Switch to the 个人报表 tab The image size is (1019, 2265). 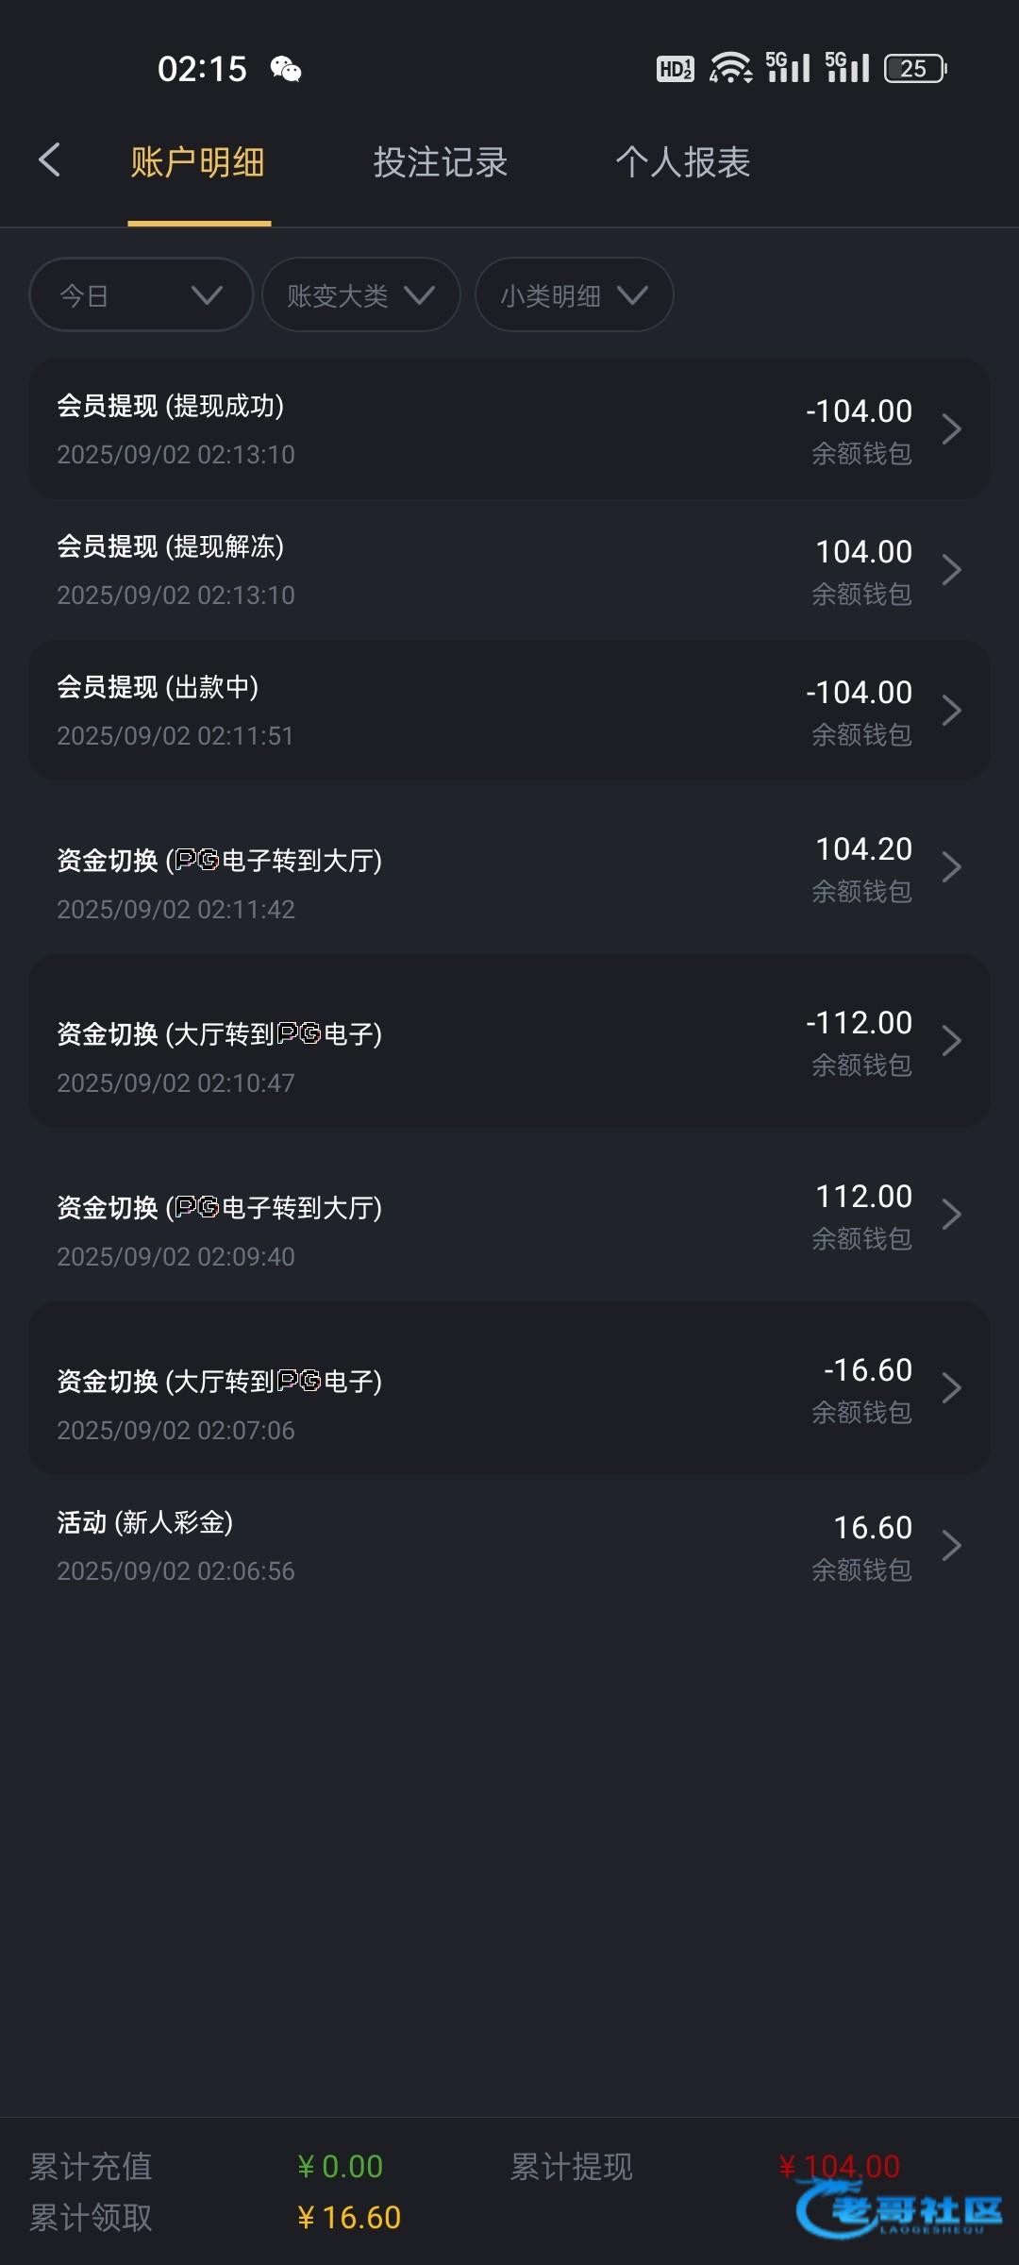pyautogui.click(x=682, y=162)
